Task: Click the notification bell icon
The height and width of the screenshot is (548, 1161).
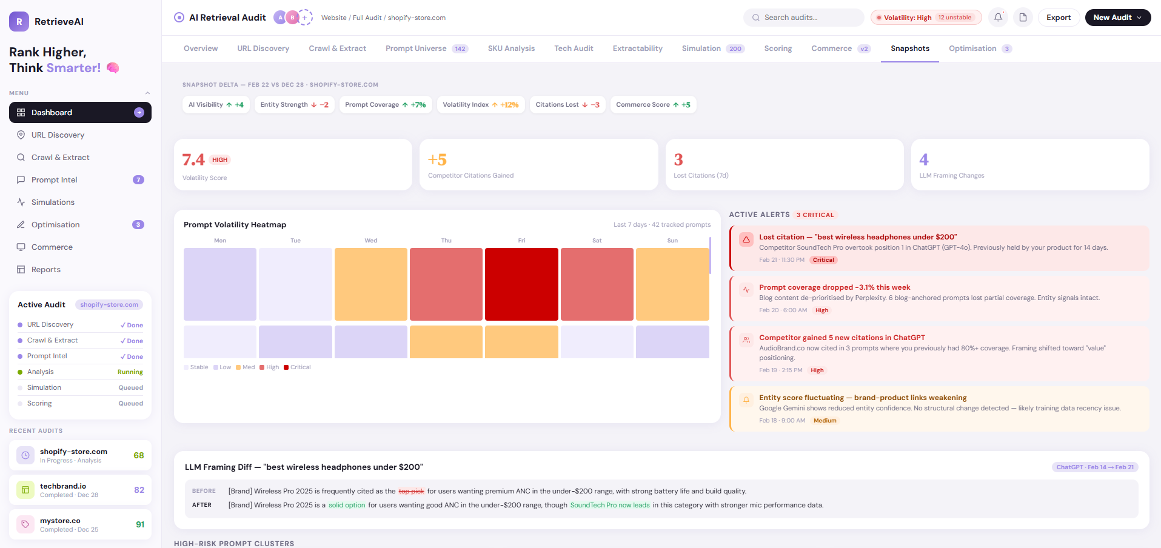Action: (998, 17)
